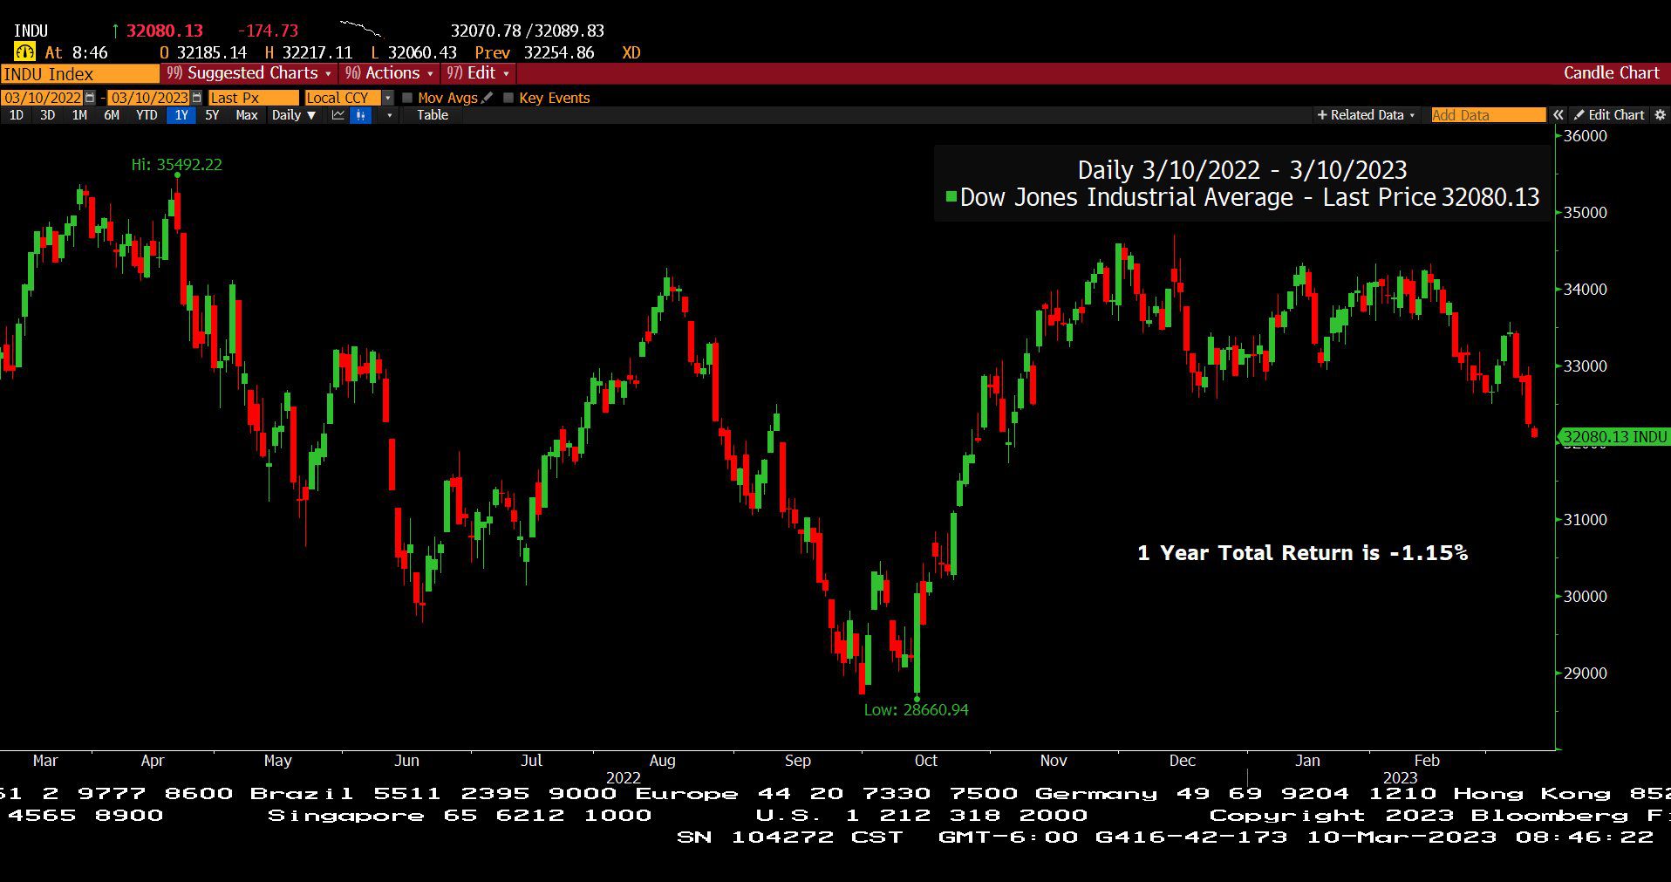This screenshot has width=1671, height=882.
Task: Click the Mov Avgs pencil edit icon
Action: pos(488,98)
